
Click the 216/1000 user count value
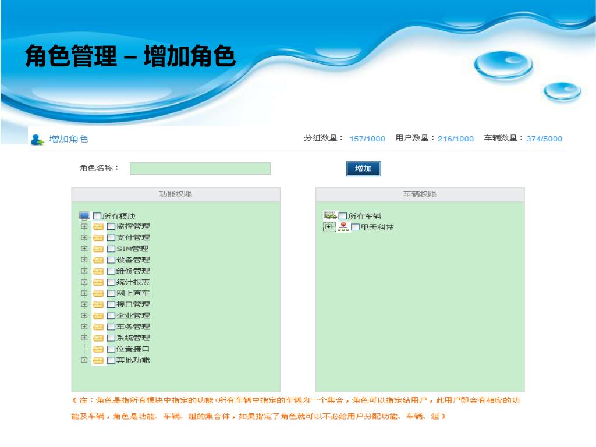456,139
